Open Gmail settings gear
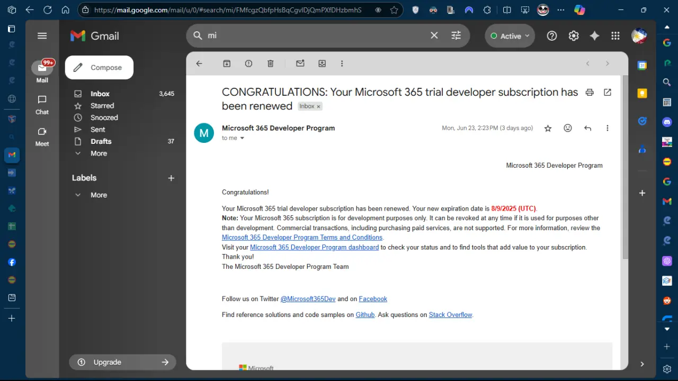 click(x=574, y=35)
